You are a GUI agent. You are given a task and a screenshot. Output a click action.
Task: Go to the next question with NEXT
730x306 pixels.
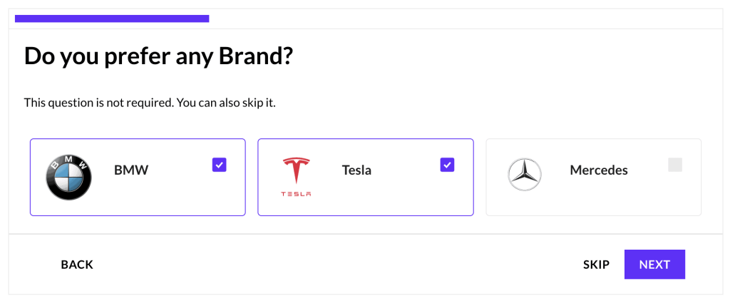click(654, 265)
